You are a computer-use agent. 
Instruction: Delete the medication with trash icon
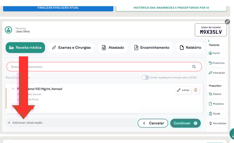tap(196, 90)
